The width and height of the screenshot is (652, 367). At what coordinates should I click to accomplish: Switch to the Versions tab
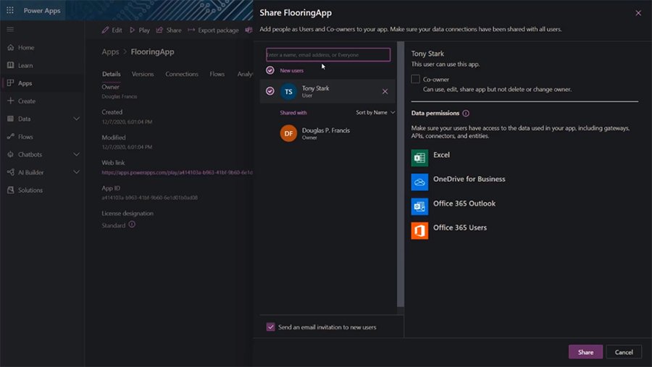pyautogui.click(x=143, y=74)
